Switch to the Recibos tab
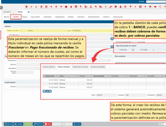Viewport: 166px width, 127px height. pos(71,17)
